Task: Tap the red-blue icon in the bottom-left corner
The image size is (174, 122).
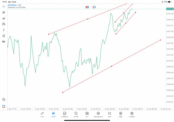Action: tap(4, 106)
